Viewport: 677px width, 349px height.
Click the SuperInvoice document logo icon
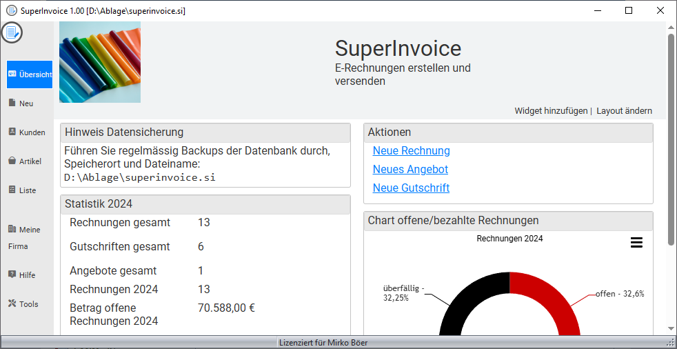click(12, 32)
